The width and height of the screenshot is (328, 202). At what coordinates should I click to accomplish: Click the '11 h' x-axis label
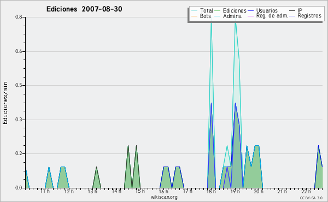[x=45, y=191]
